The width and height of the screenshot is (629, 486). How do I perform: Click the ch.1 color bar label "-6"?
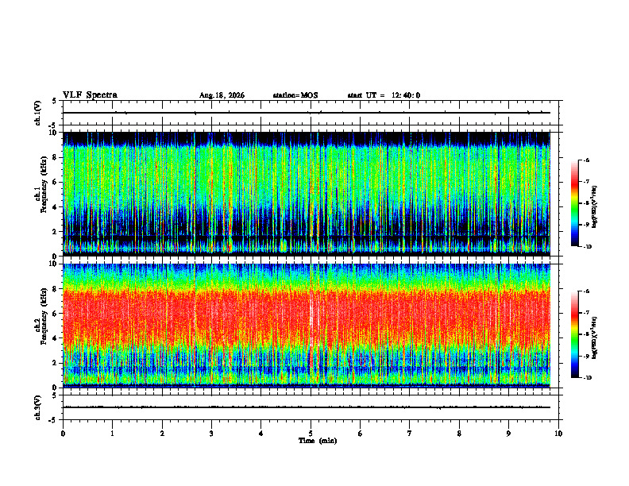click(586, 160)
